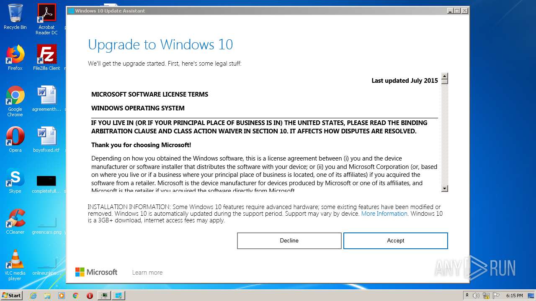Image resolution: width=536 pixels, height=301 pixels.
Task: Switch to the green monitor taskbar app
Action: 104,296
